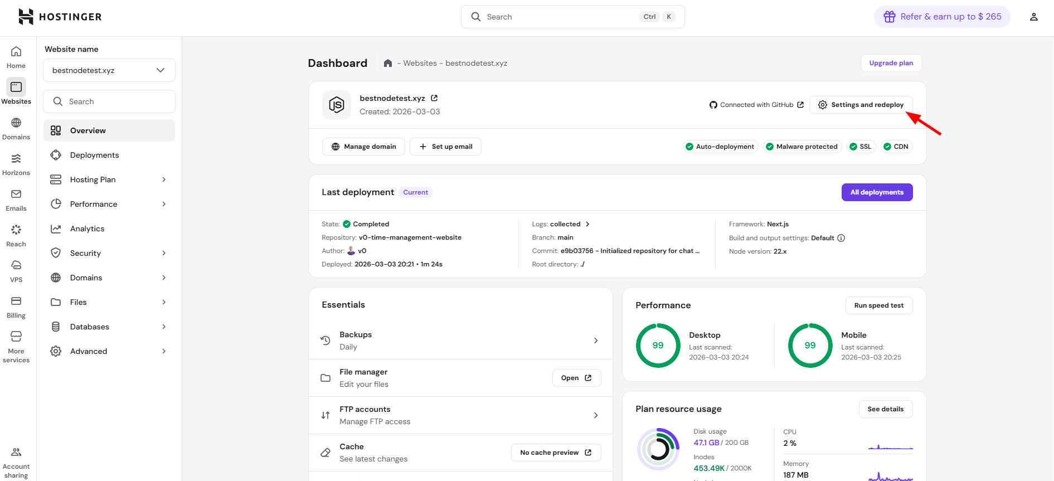The width and height of the screenshot is (1054, 481).
Task: Click the All deployments button
Action: (877, 192)
